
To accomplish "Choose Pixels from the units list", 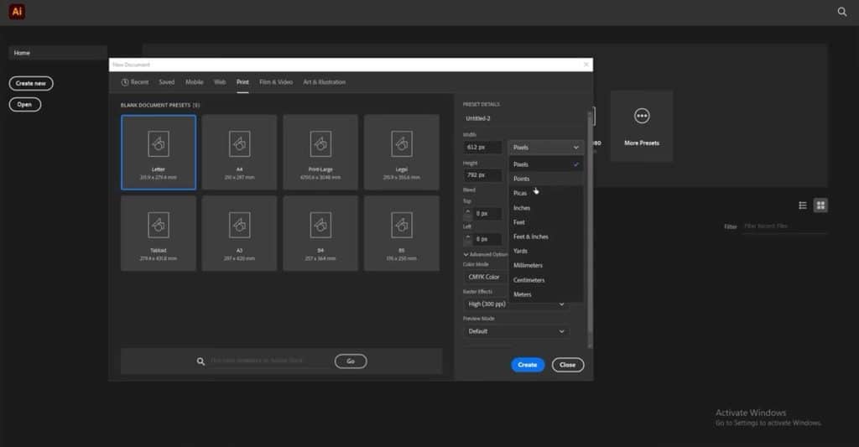I will (546, 164).
